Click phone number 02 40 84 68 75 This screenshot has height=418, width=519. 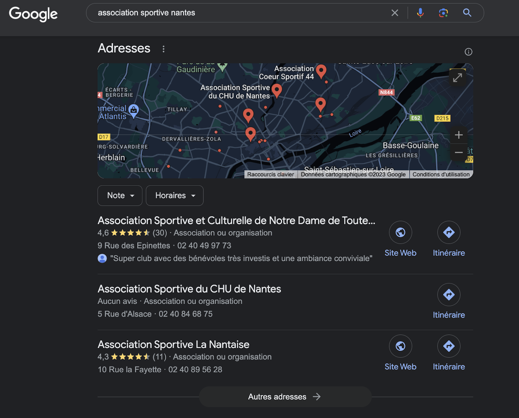click(186, 314)
